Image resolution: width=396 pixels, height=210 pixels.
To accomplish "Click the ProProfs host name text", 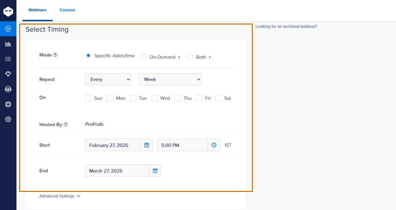I will [94, 124].
